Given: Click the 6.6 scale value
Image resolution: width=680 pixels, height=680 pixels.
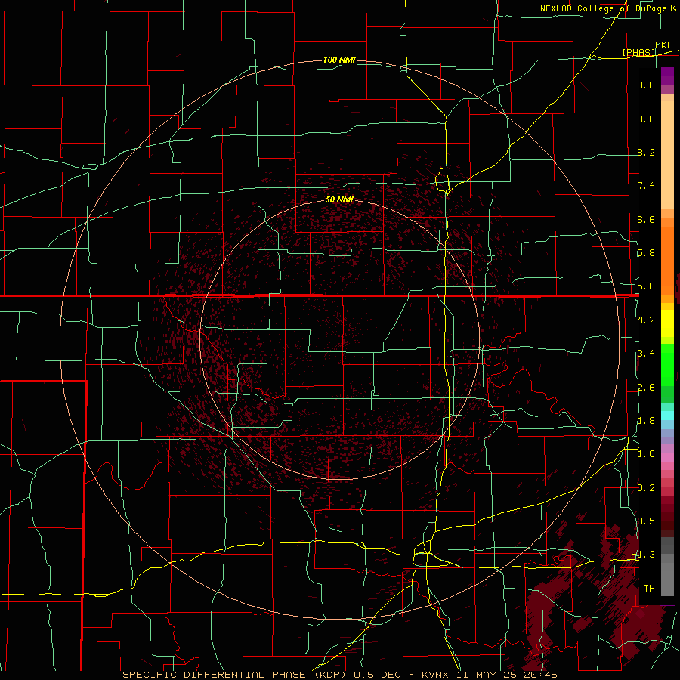Looking at the screenshot, I should click(646, 219).
